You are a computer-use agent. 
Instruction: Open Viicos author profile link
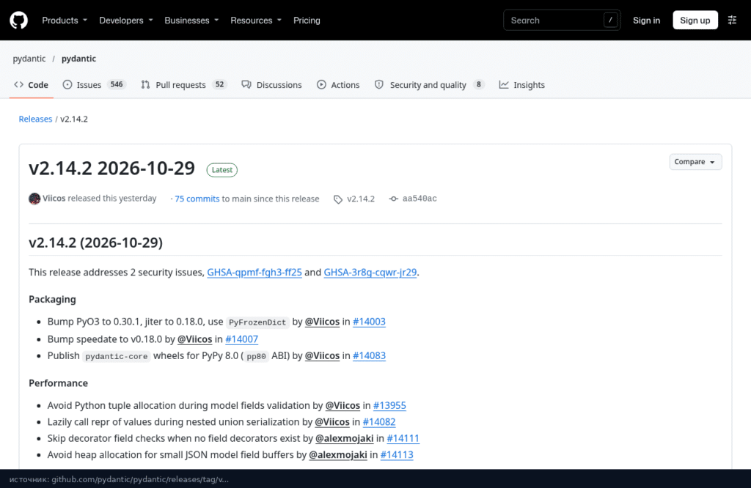54,198
